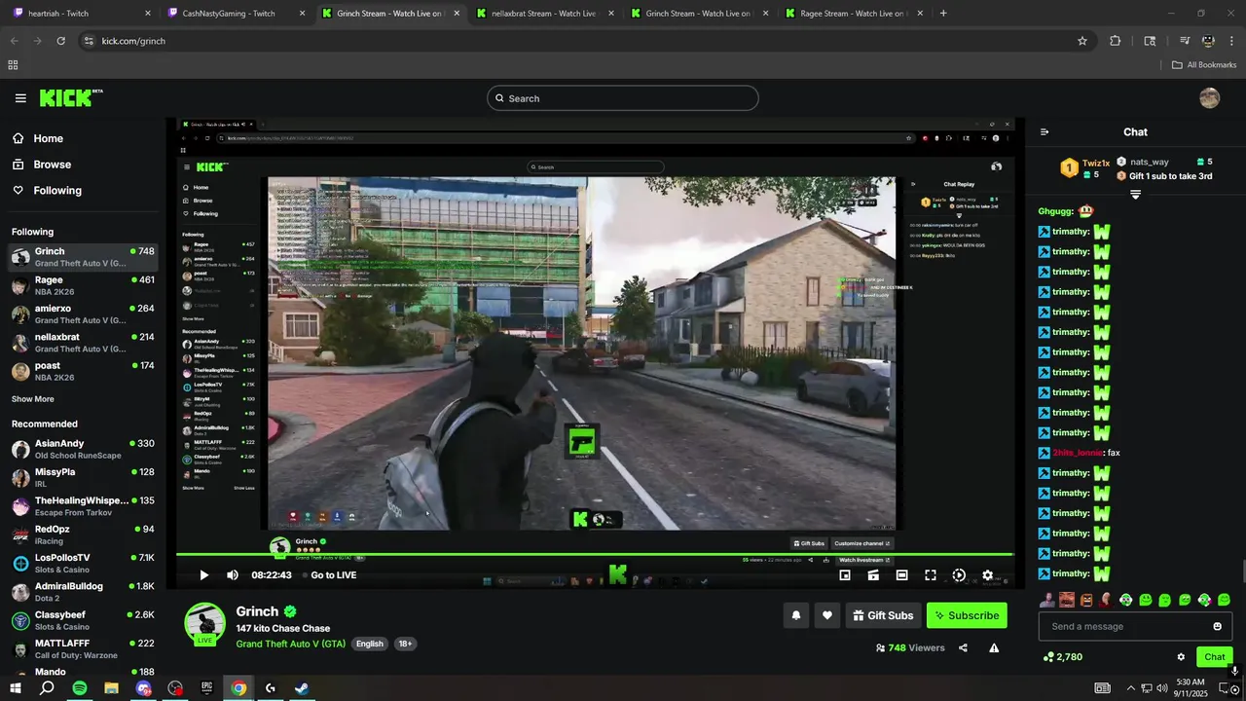Open LosPollosTV recommended channel
The height and width of the screenshot is (701, 1246).
click(x=83, y=564)
